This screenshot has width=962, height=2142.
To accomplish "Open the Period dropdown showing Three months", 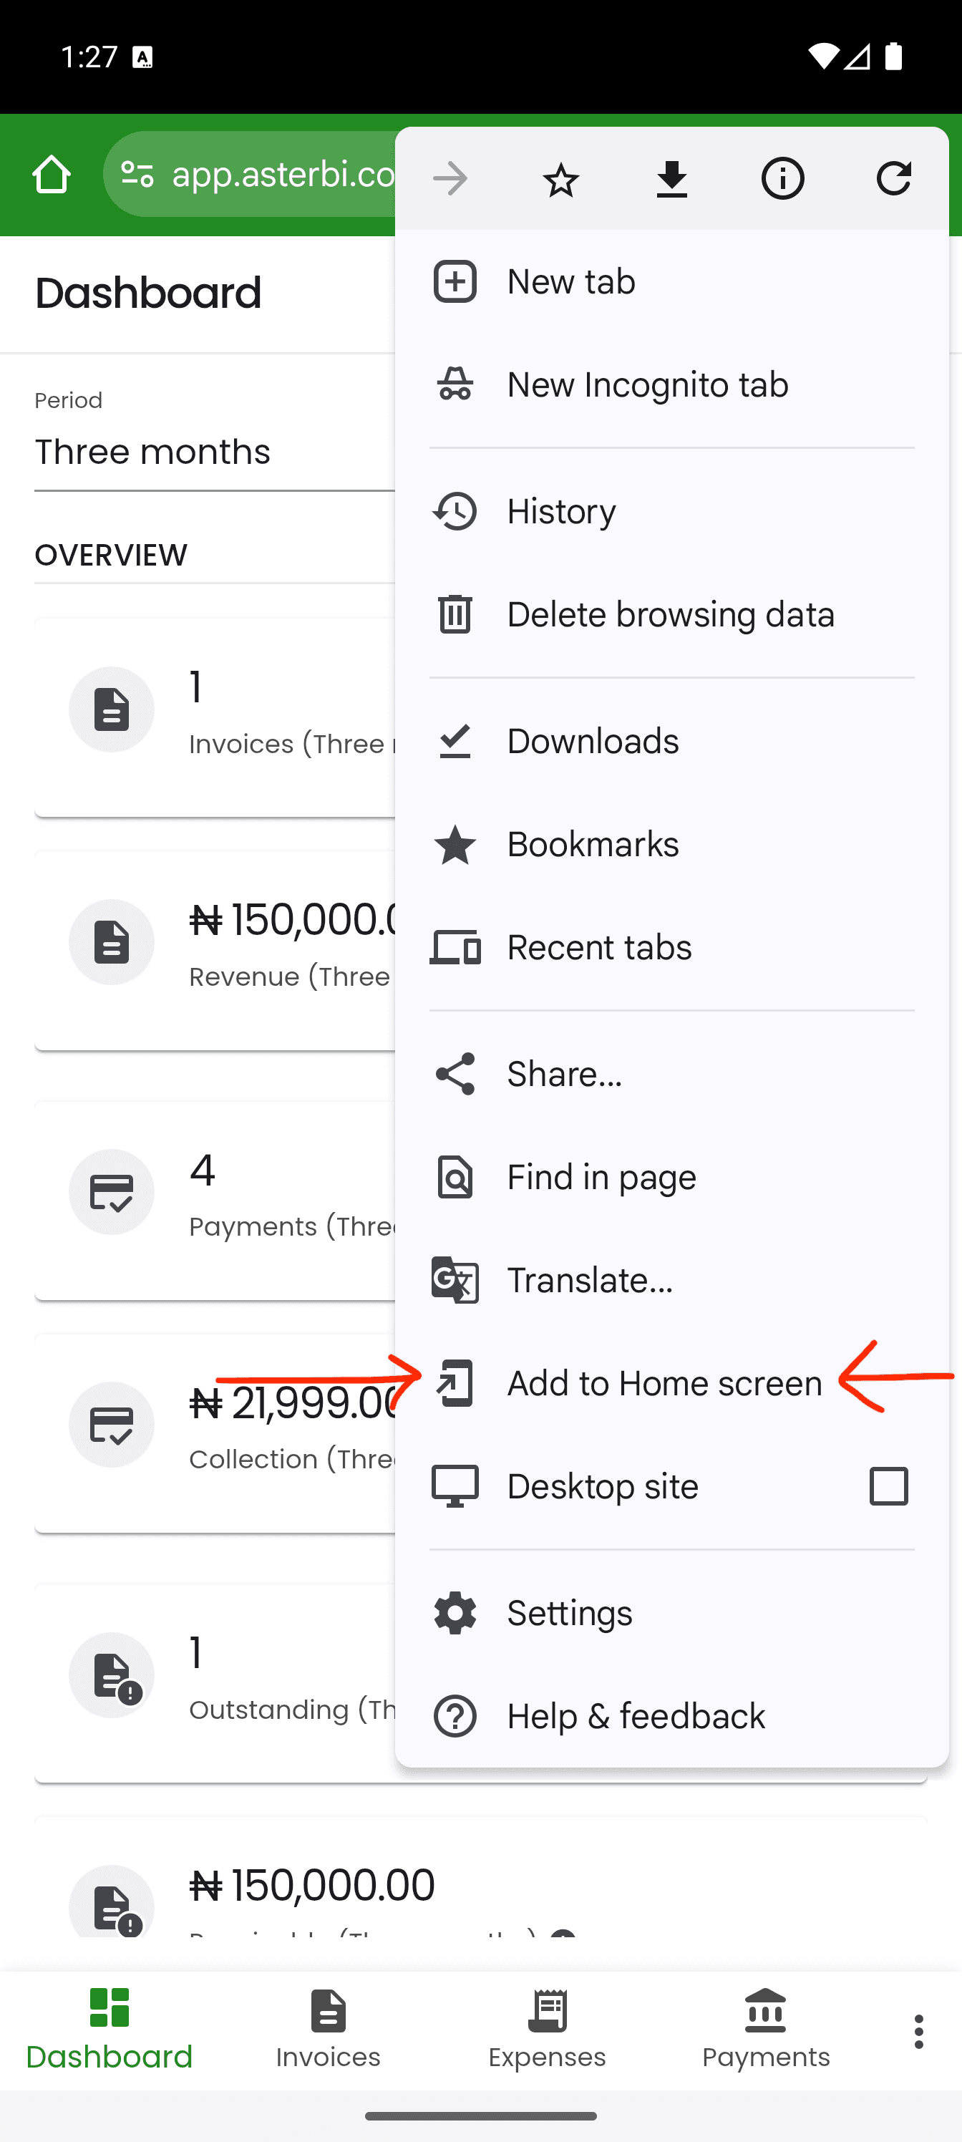I will [x=152, y=452].
